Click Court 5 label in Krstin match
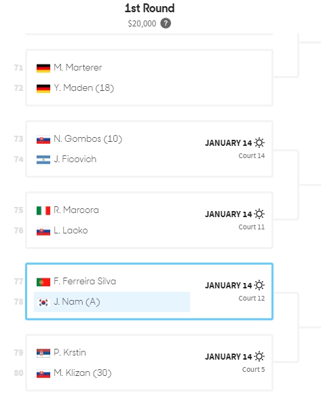This screenshot has height=399, width=321. [x=253, y=369]
